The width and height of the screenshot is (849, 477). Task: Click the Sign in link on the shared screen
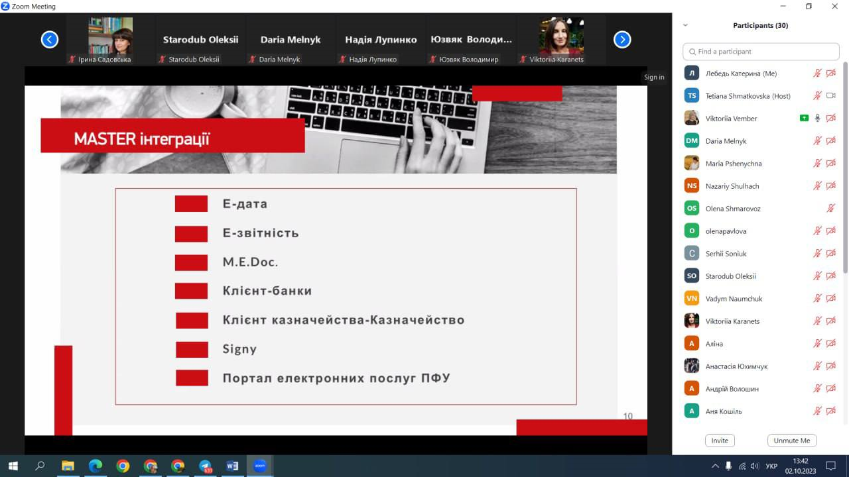coord(654,77)
